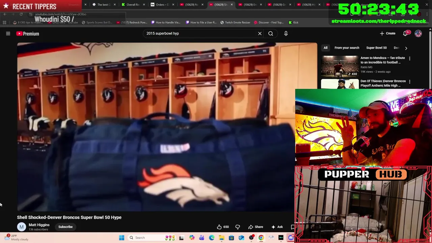Click the Subscribe button

tap(65, 227)
